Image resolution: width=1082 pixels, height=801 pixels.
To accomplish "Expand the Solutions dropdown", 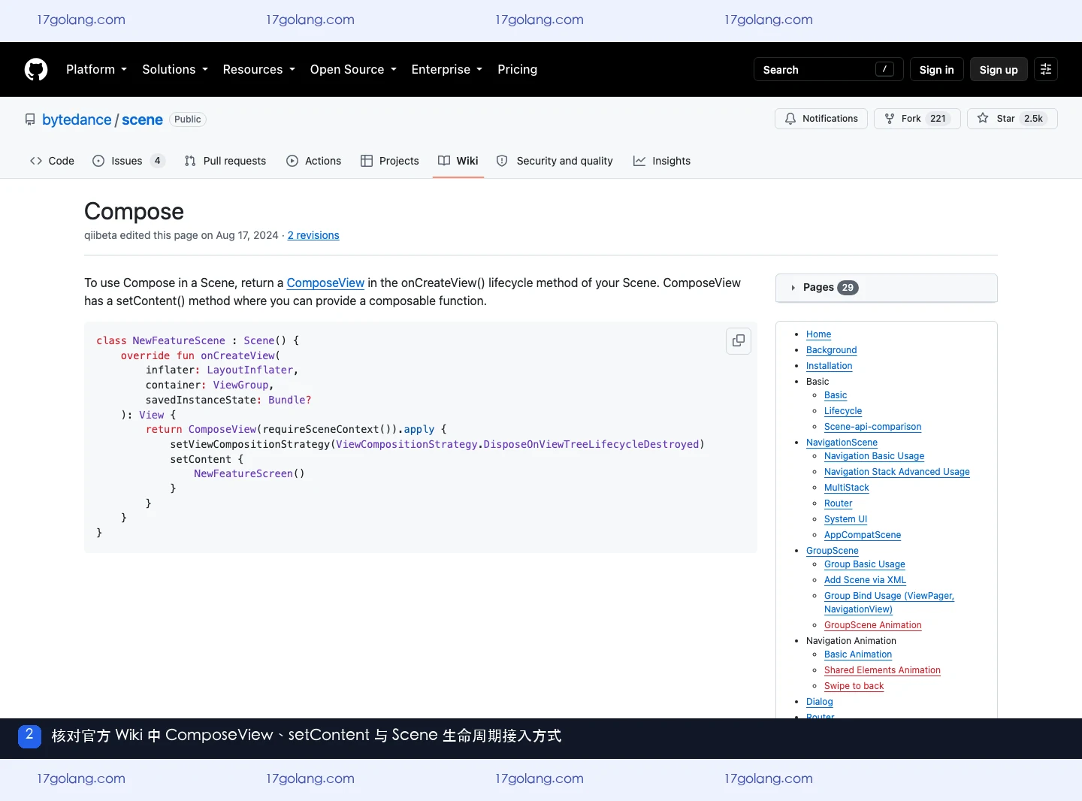I will point(175,69).
